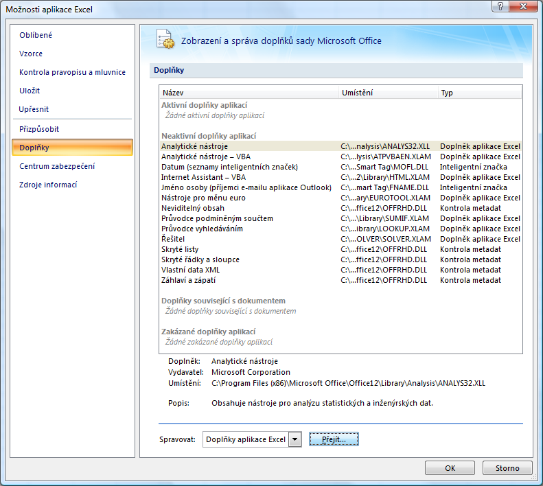Click the full ANALYS32.XLL path text
This screenshot has width=543, height=486.
coord(348,383)
